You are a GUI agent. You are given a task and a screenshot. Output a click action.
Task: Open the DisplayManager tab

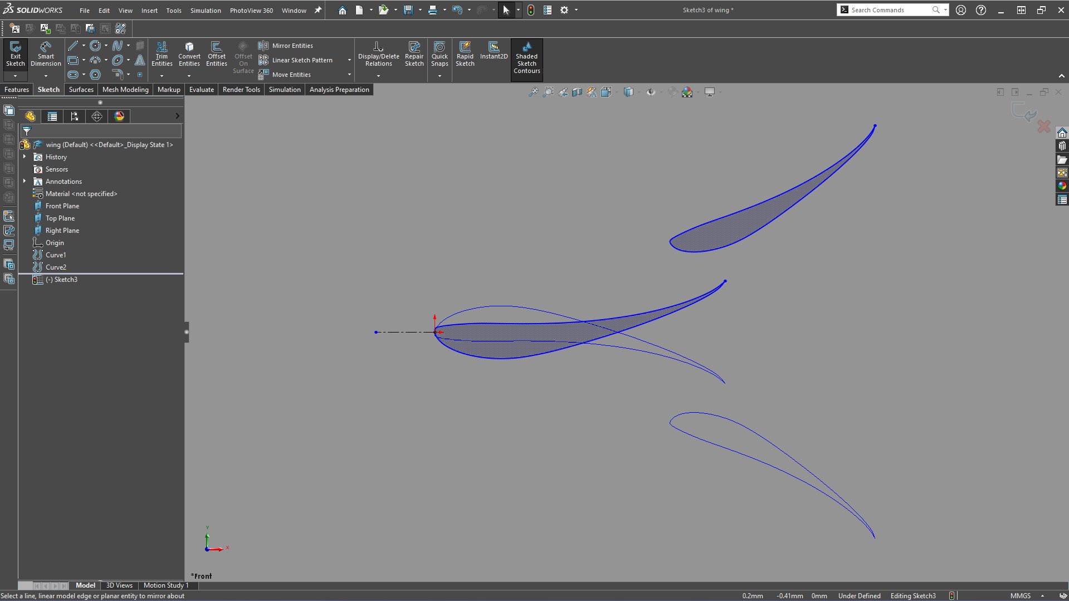click(x=119, y=116)
